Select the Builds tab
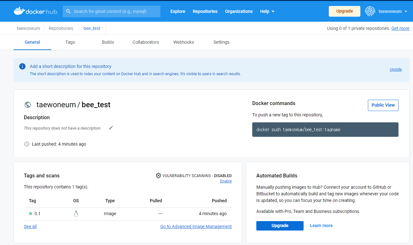The height and width of the screenshot is (245, 413). tap(108, 42)
